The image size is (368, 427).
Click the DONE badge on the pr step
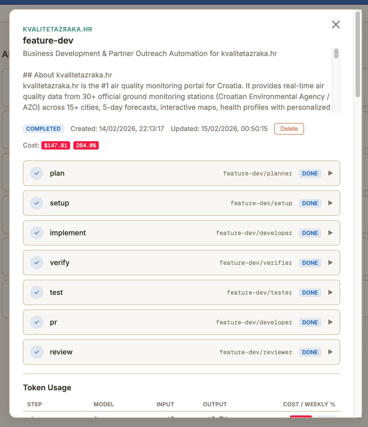click(x=310, y=322)
